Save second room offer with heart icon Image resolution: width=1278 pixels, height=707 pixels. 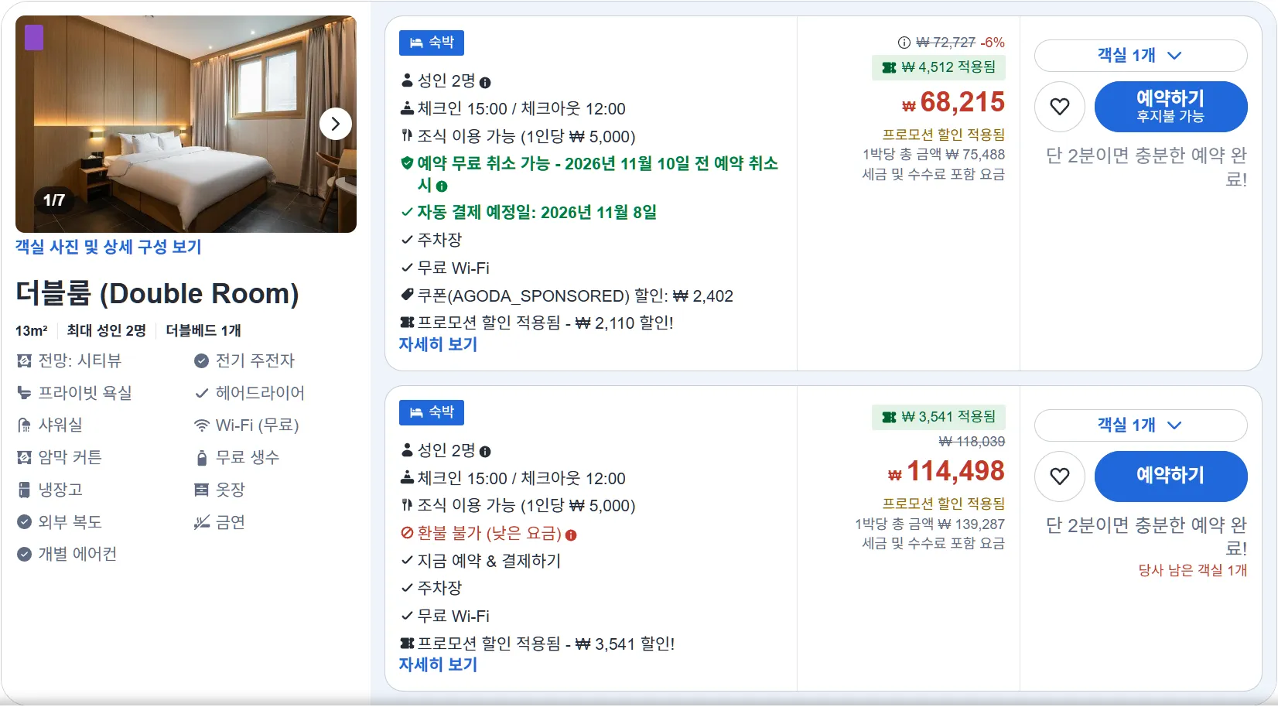click(x=1060, y=476)
